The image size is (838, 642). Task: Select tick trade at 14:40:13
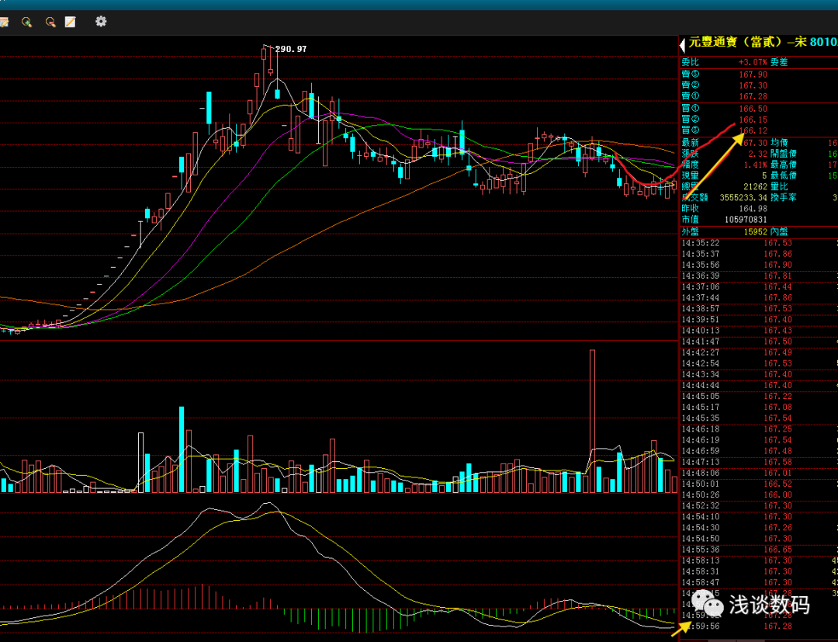tap(758, 331)
